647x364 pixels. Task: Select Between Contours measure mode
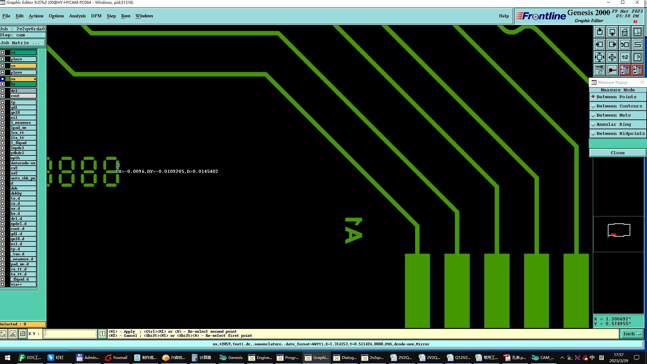[618, 106]
